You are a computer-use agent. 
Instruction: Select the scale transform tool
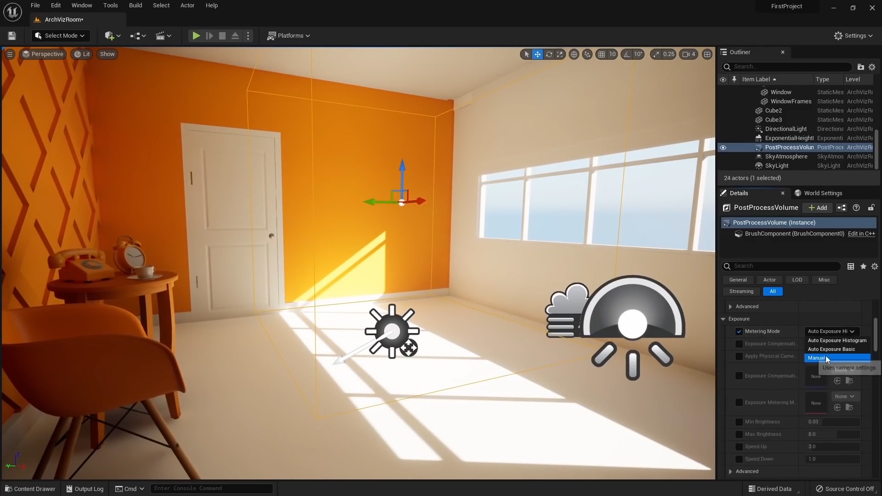coord(560,54)
